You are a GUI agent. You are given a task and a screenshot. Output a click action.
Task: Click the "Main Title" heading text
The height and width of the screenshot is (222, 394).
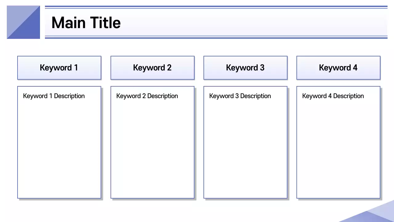point(86,23)
